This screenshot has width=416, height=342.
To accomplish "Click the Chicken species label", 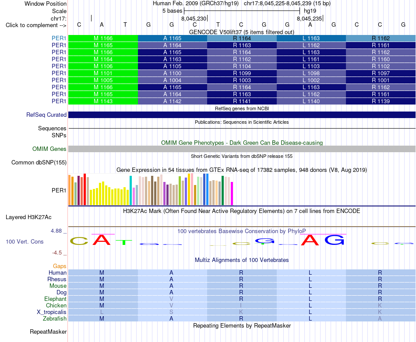I will (x=56, y=305).
